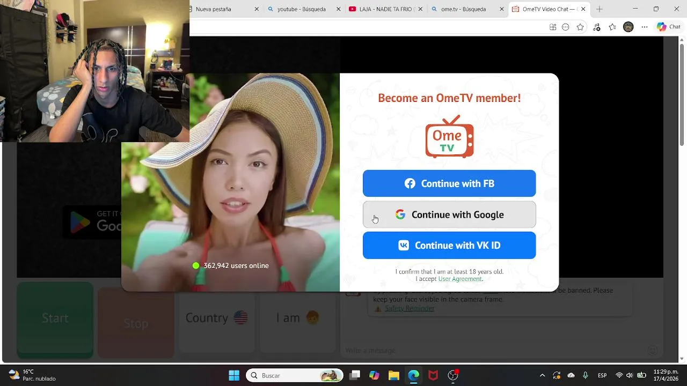Add this page to favorites star
Image resolution: width=687 pixels, height=386 pixels.
(580, 27)
